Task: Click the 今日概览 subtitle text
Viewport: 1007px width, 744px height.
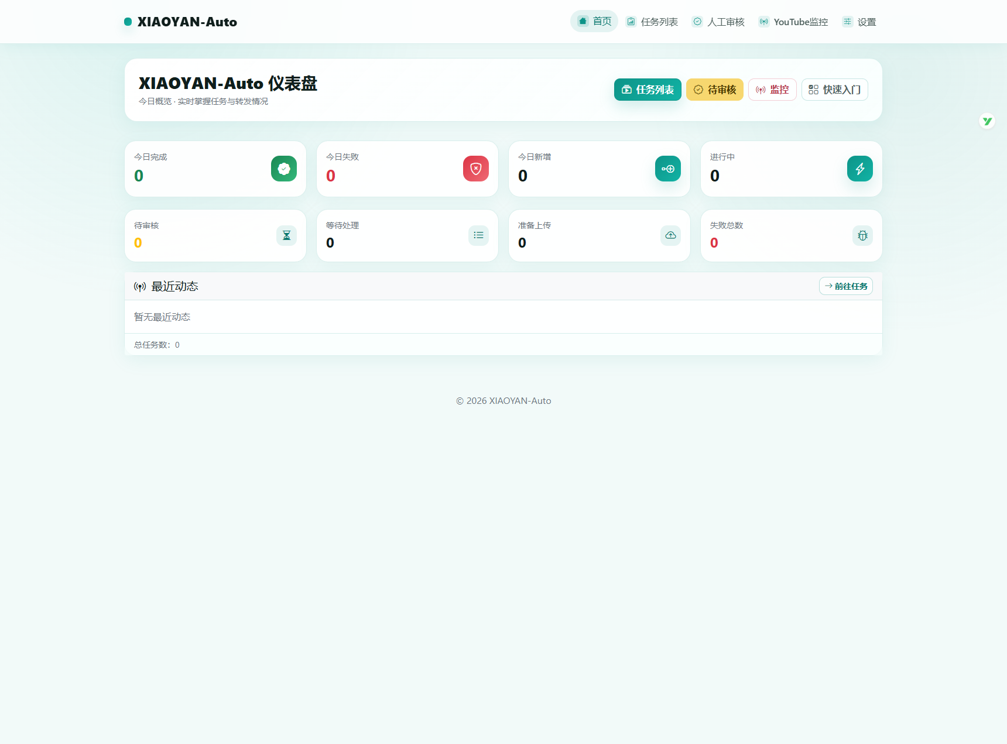Action: click(x=203, y=101)
